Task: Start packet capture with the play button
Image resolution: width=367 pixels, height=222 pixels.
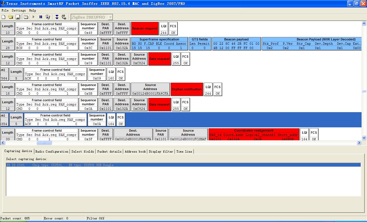Action: (34, 17)
